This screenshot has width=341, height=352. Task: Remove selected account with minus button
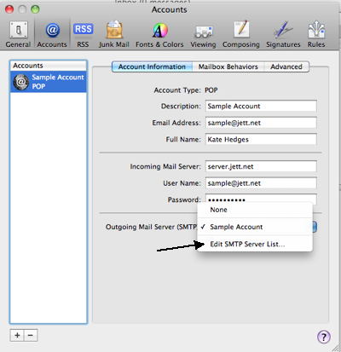tap(31, 336)
